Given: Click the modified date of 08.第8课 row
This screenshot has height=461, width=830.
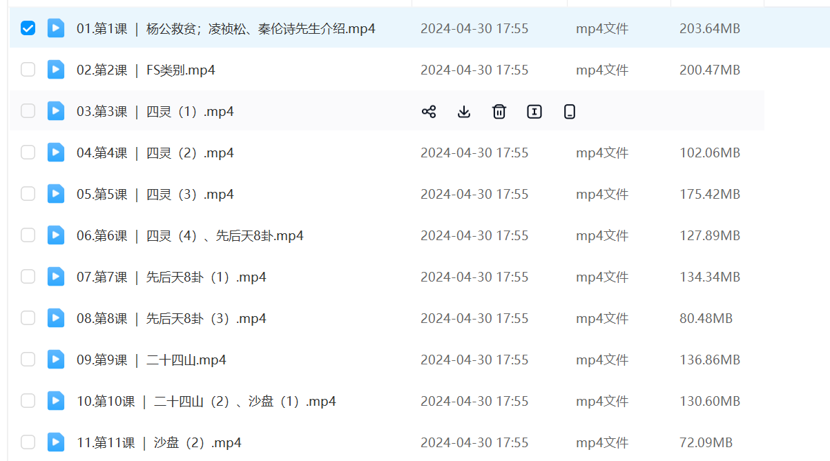Looking at the screenshot, I should pos(474,318).
